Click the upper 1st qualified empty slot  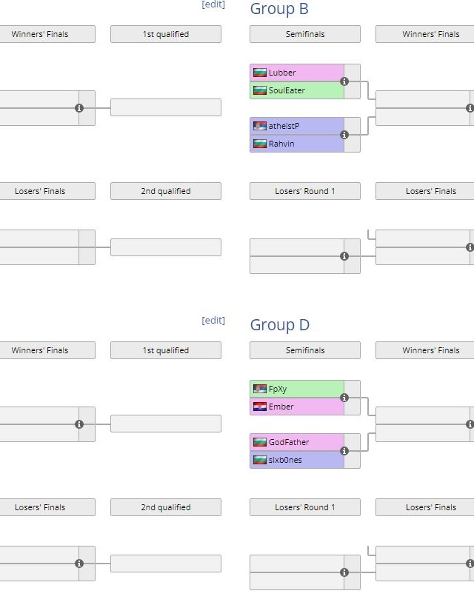(166, 107)
